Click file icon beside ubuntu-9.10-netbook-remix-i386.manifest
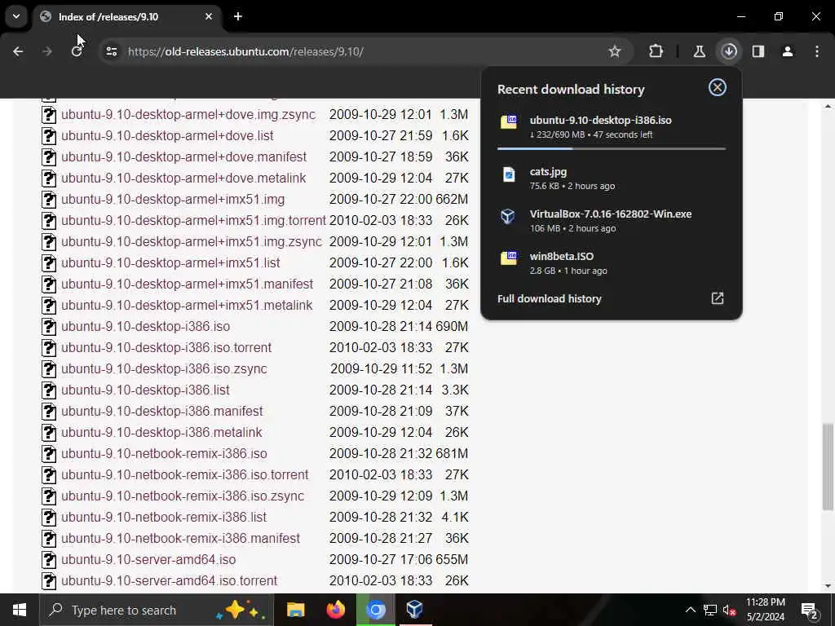 [49, 538]
